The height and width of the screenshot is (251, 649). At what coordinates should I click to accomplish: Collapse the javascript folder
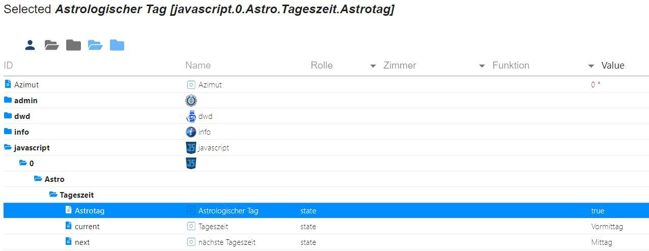[x=8, y=148]
